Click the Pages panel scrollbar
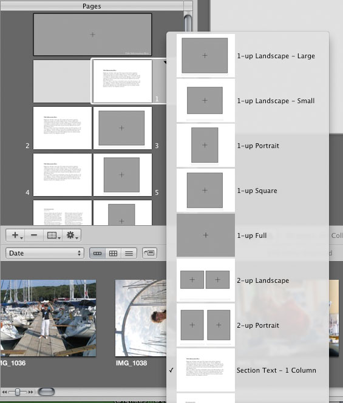Viewport: 343px width, 403px height. 188,24
